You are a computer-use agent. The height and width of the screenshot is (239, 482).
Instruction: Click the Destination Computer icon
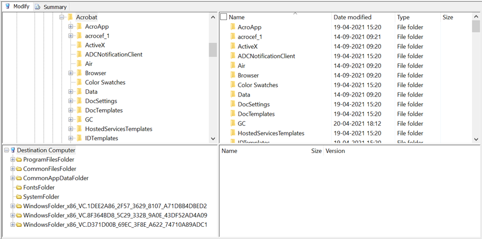(x=13, y=150)
